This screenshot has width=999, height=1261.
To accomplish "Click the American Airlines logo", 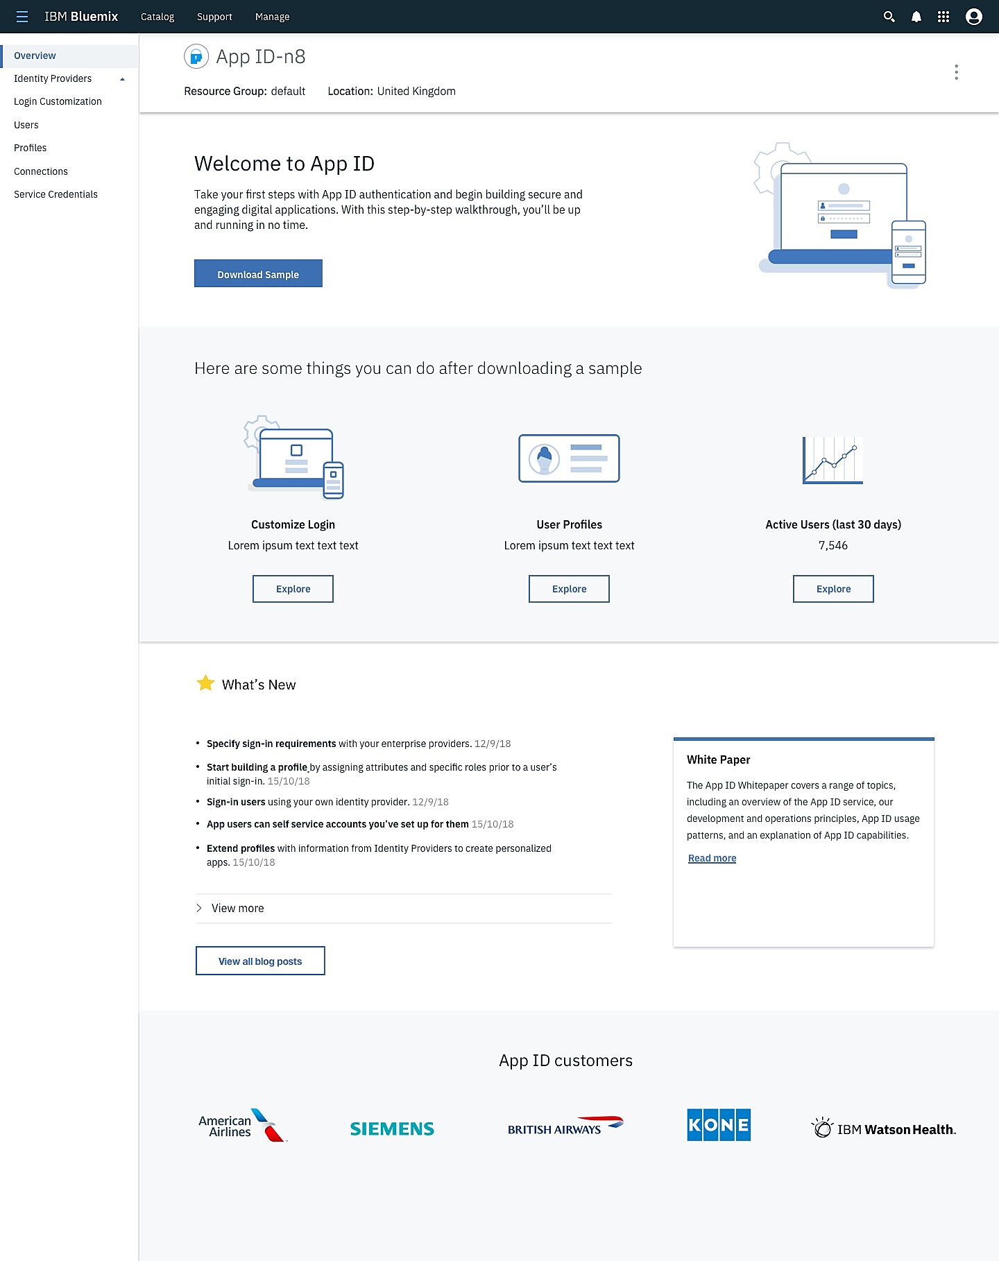I will pyautogui.click(x=243, y=1125).
